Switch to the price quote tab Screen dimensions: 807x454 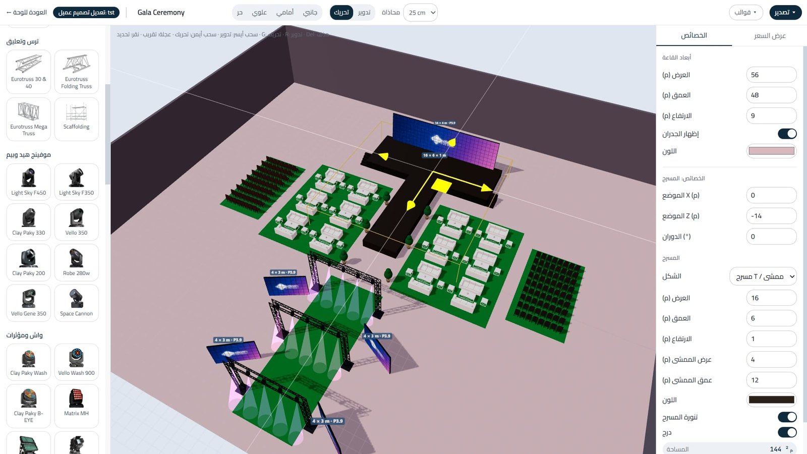coord(770,36)
